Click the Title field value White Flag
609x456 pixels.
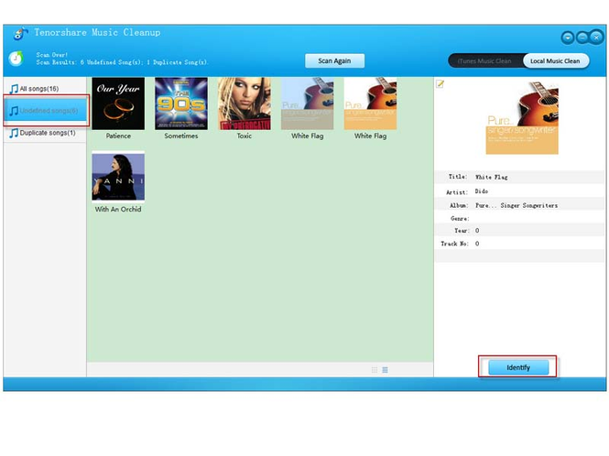491,177
